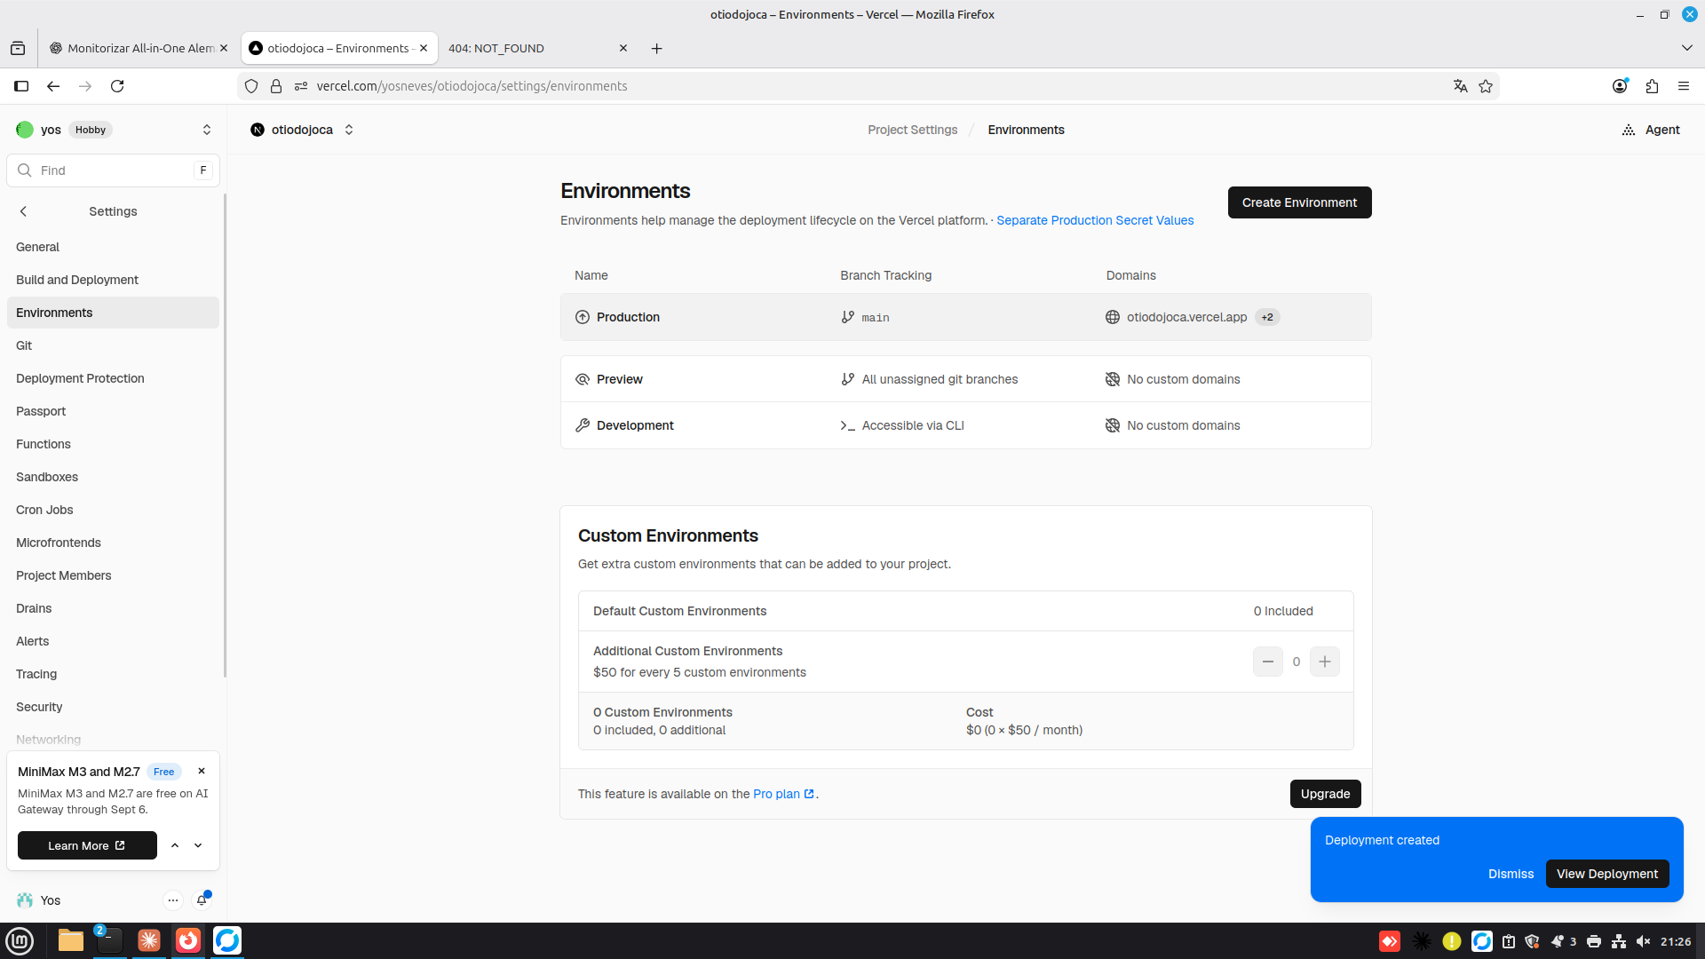Close the otiodojoca Environments tab

pyautogui.click(x=424, y=48)
